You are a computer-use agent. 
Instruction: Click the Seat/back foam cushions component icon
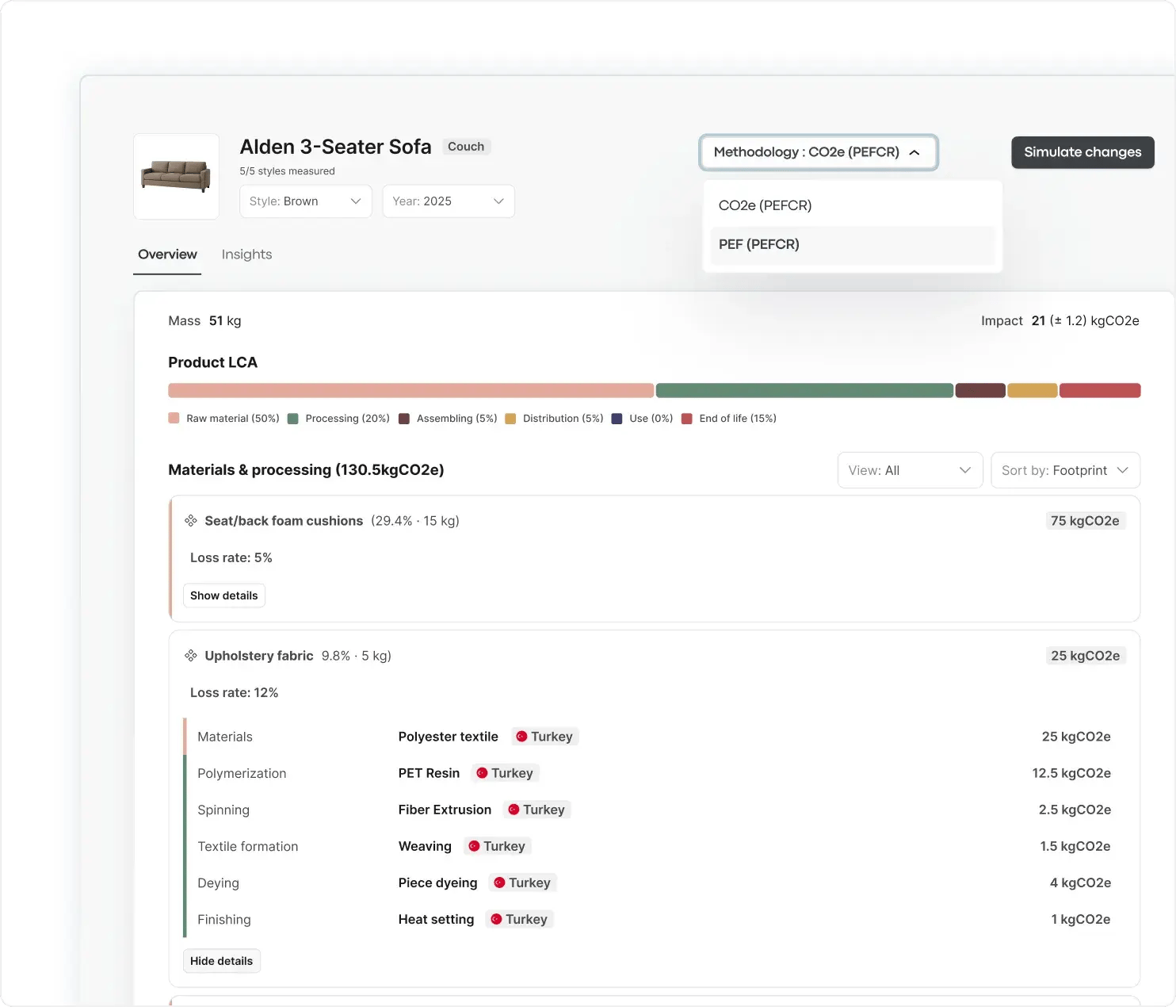pos(191,521)
